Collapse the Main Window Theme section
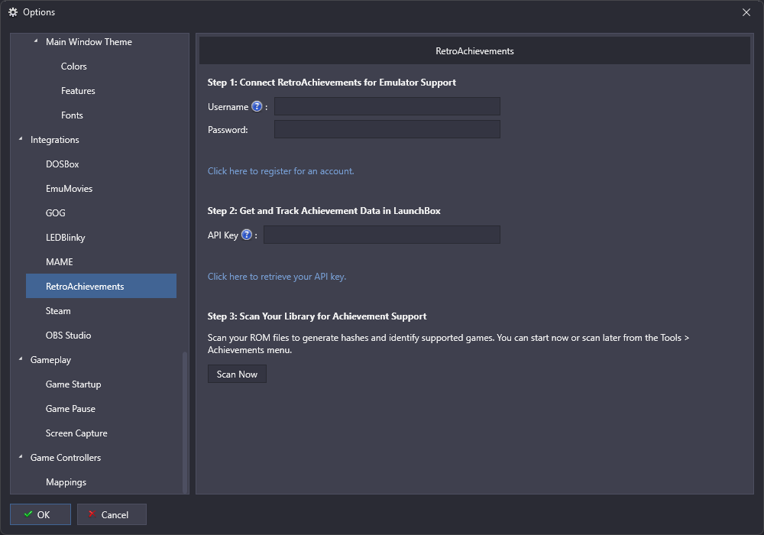This screenshot has width=764, height=535. [x=36, y=41]
